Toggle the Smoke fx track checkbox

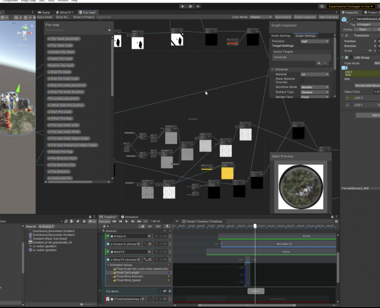point(107,236)
